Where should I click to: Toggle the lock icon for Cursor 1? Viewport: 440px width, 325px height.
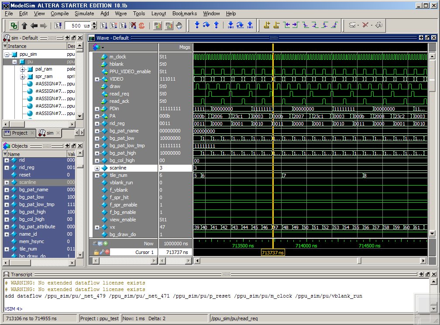coord(96,252)
